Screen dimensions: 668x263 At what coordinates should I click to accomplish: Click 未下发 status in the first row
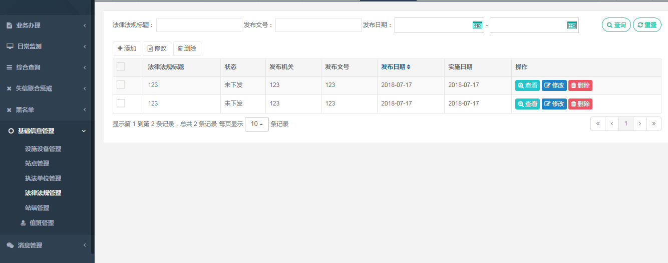pos(233,85)
